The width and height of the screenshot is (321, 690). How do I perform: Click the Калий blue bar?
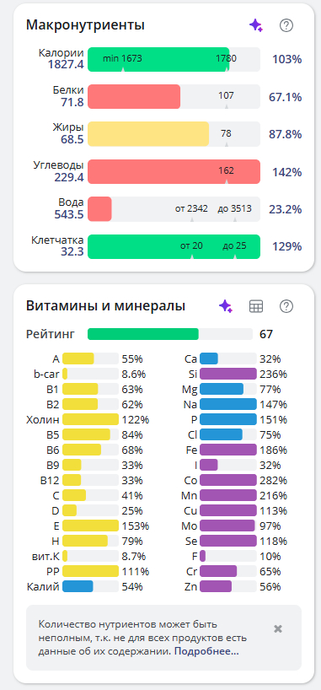pyautogui.click(x=91, y=586)
